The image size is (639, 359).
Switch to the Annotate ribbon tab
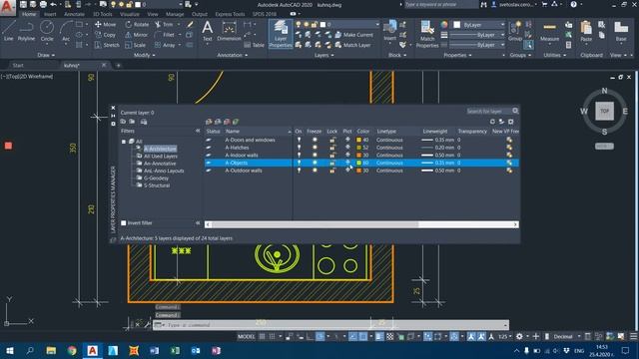[x=74, y=14]
